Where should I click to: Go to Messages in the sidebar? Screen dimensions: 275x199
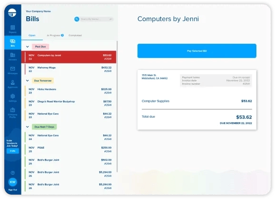coord(13,70)
